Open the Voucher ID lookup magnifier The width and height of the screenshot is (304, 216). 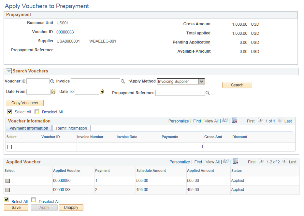pos(52,81)
